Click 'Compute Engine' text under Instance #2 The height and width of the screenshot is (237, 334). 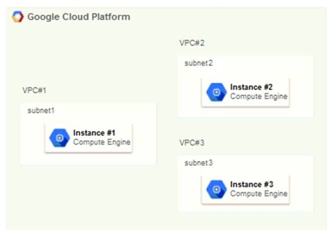tap(259, 96)
